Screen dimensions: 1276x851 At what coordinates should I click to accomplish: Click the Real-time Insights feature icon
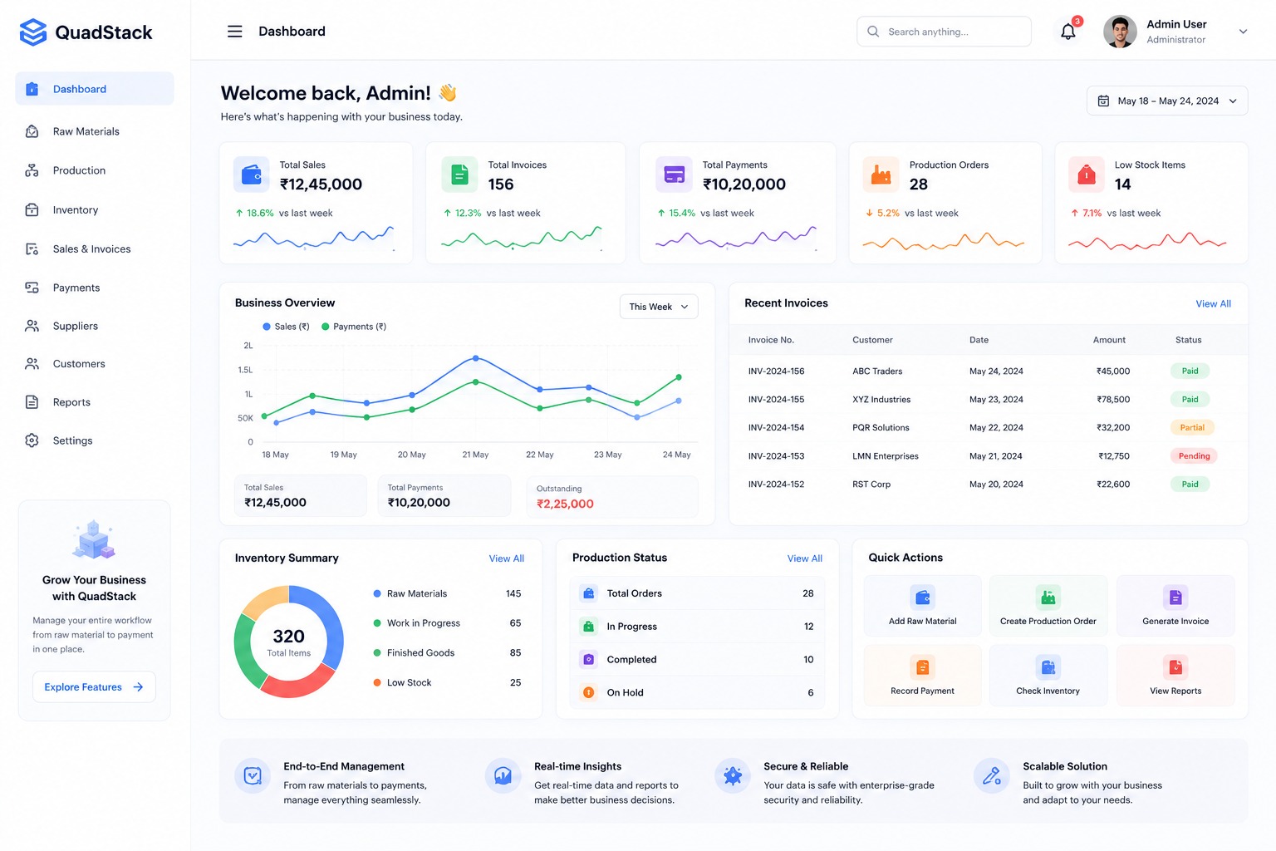[x=503, y=776]
